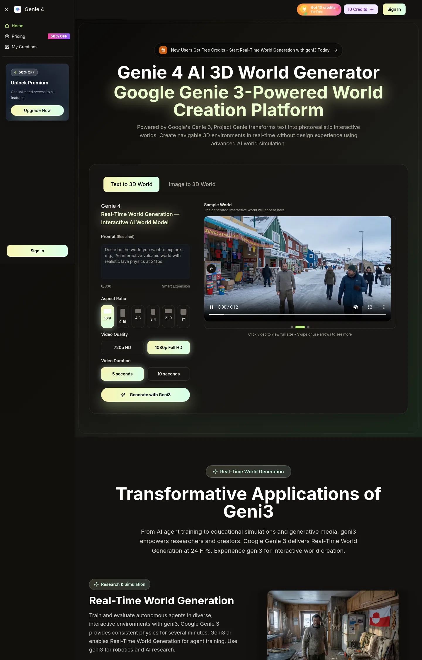Click the Real-Time World Generation badge

coord(249,472)
